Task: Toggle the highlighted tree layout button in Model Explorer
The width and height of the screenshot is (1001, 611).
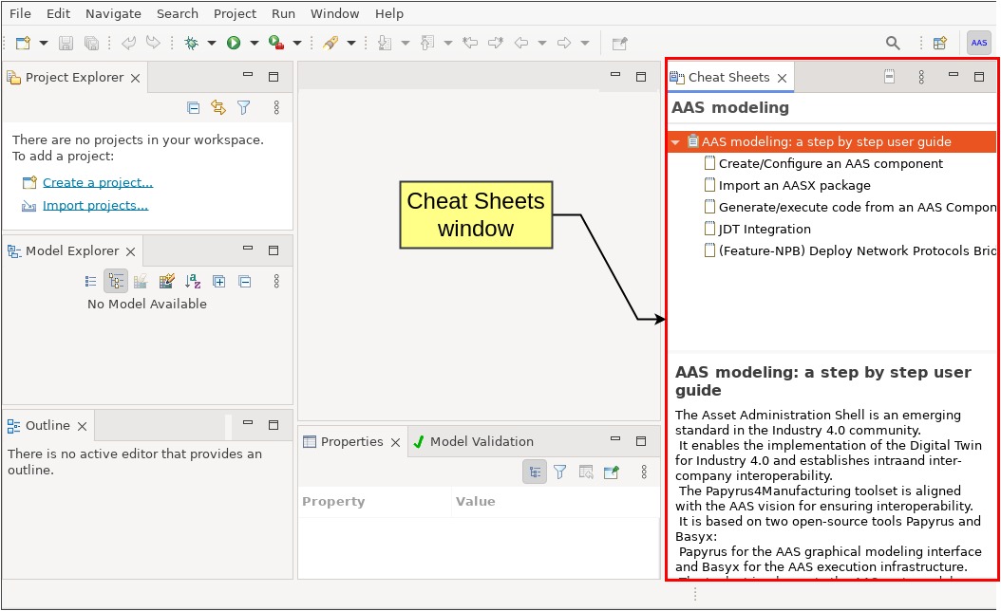Action: coord(116,281)
